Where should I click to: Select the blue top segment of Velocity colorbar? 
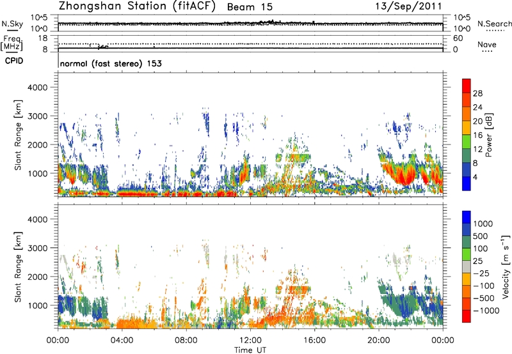pyautogui.click(x=467, y=217)
